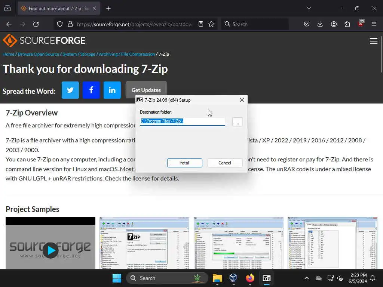Show hidden system tray icons chevron

(x=307, y=278)
